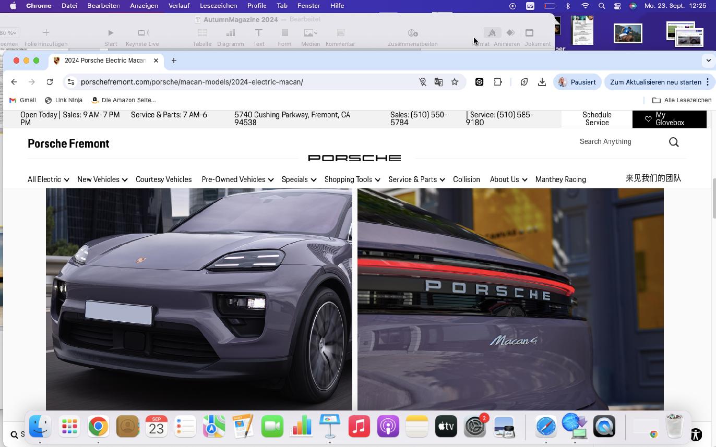Open Chrome's three-dot menu
Image resolution: width=716 pixels, height=447 pixels.
pos(708,82)
